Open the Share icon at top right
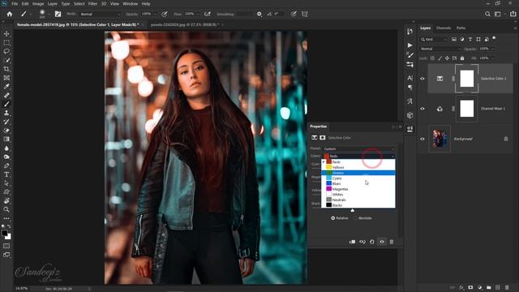Image resolution: width=519 pixels, height=292 pixels. click(513, 14)
